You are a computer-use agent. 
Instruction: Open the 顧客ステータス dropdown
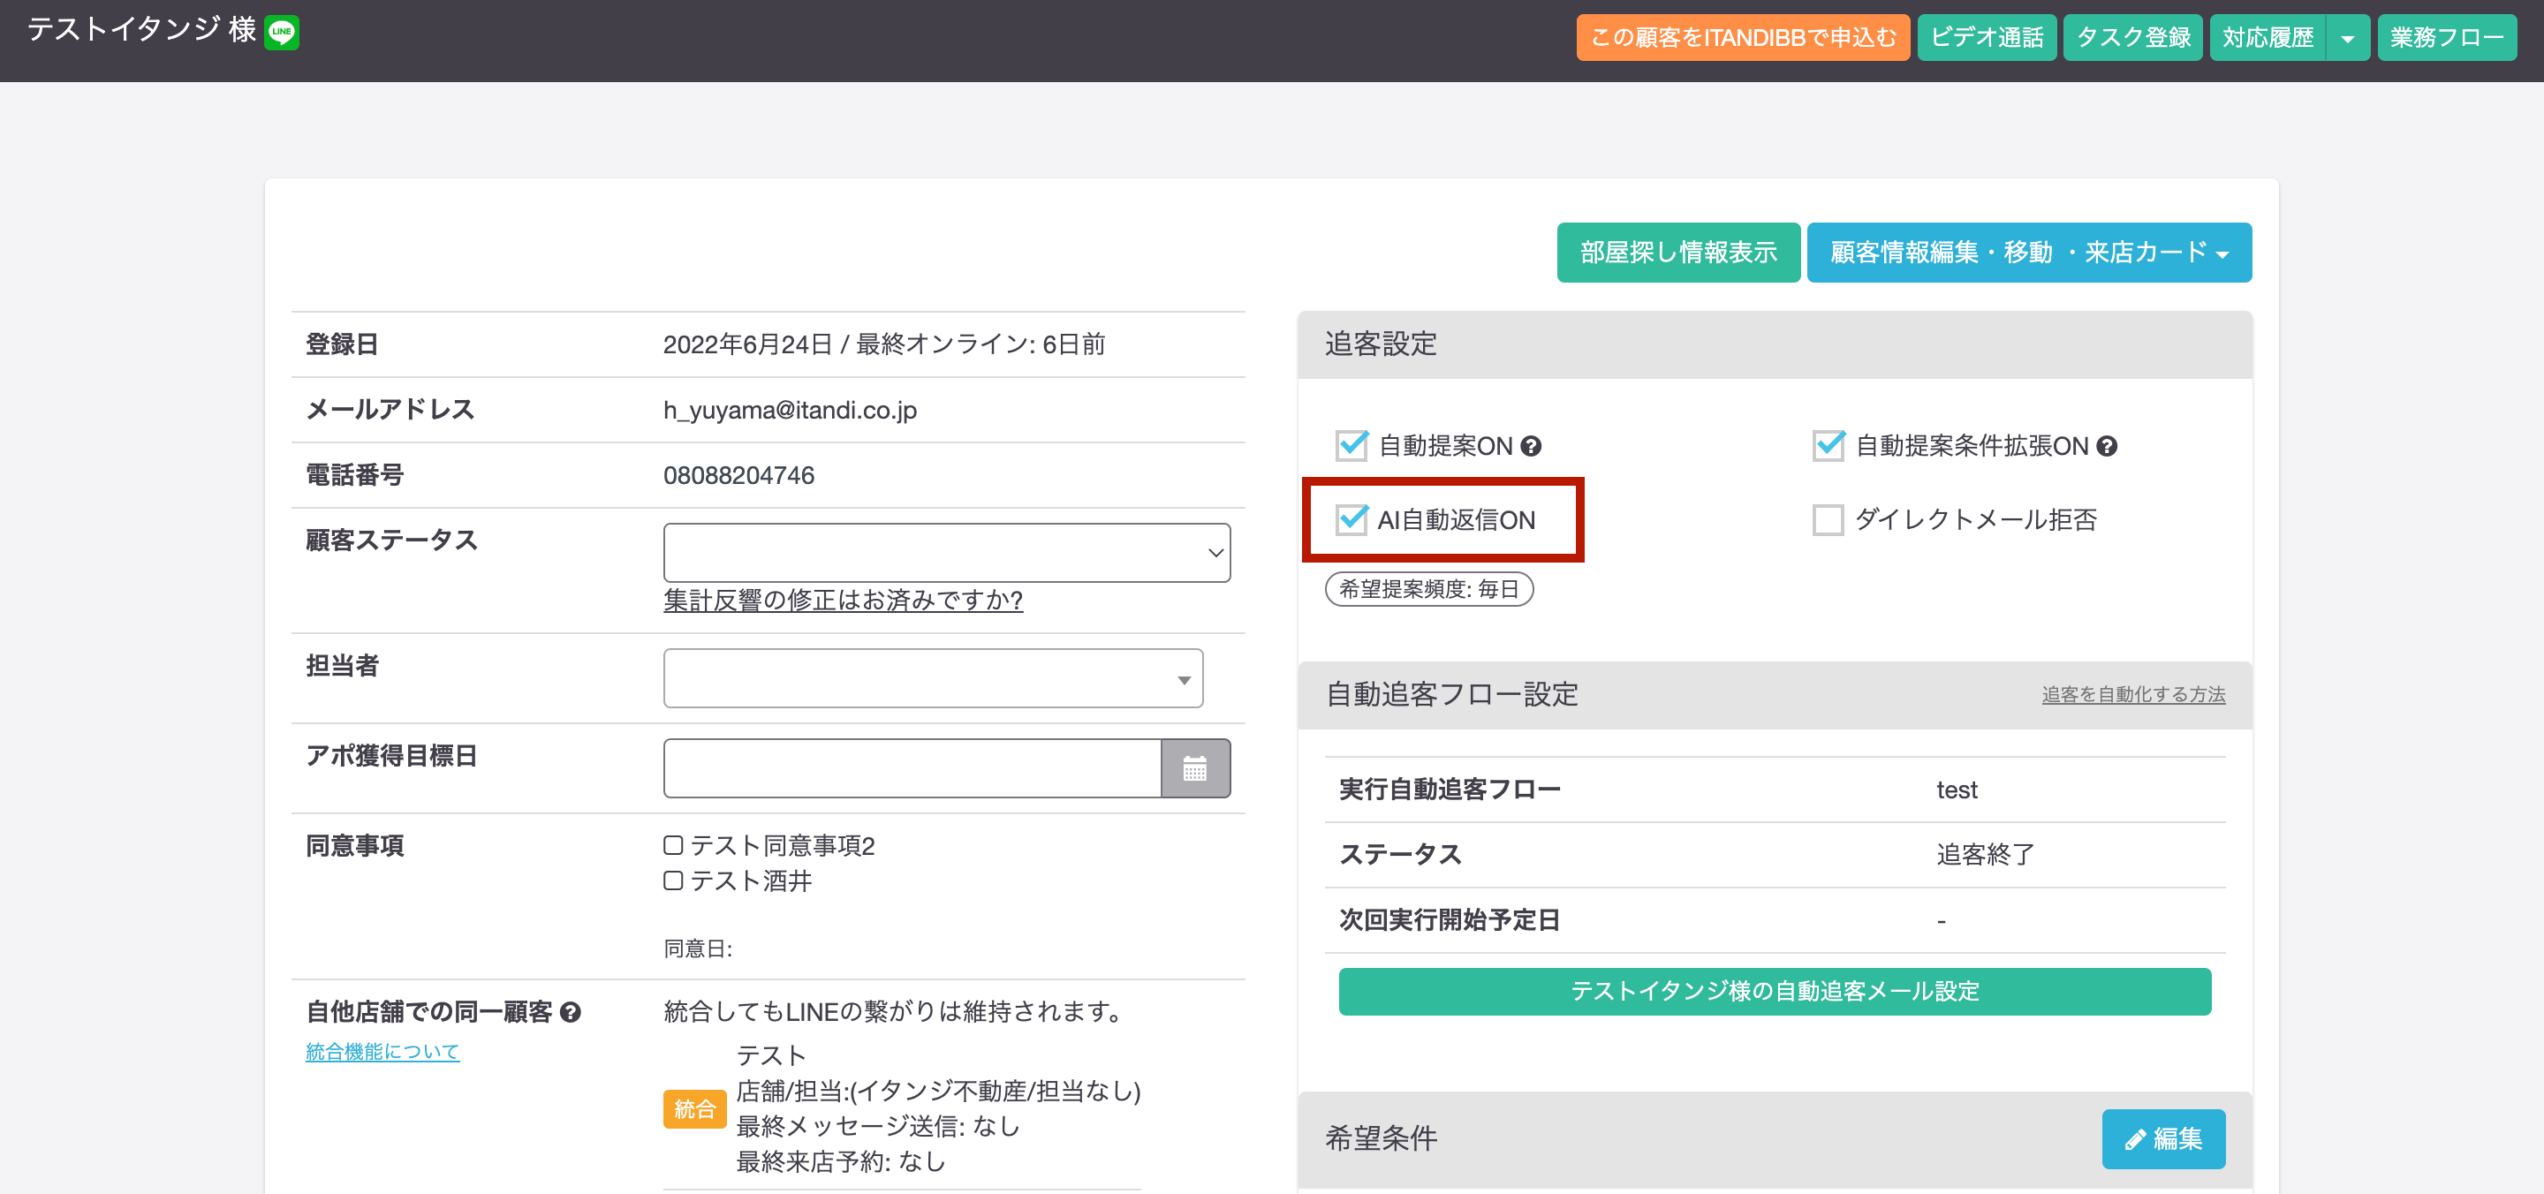[x=946, y=553]
